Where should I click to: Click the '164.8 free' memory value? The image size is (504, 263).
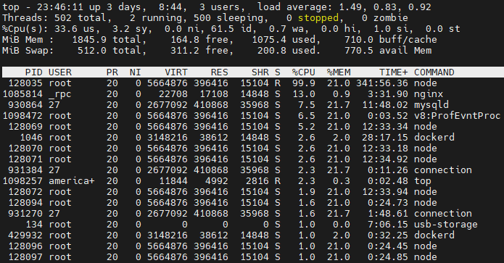(x=202, y=40)
